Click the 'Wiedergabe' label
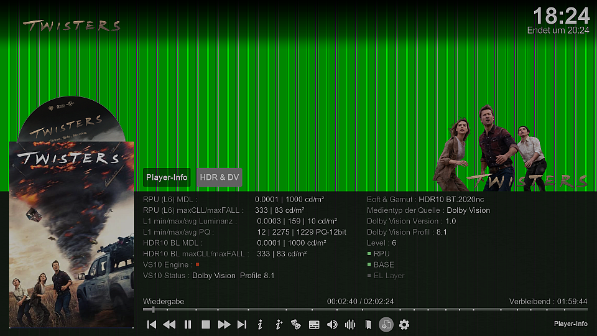This screenshot has width=597, height=336. pos(164,301)
